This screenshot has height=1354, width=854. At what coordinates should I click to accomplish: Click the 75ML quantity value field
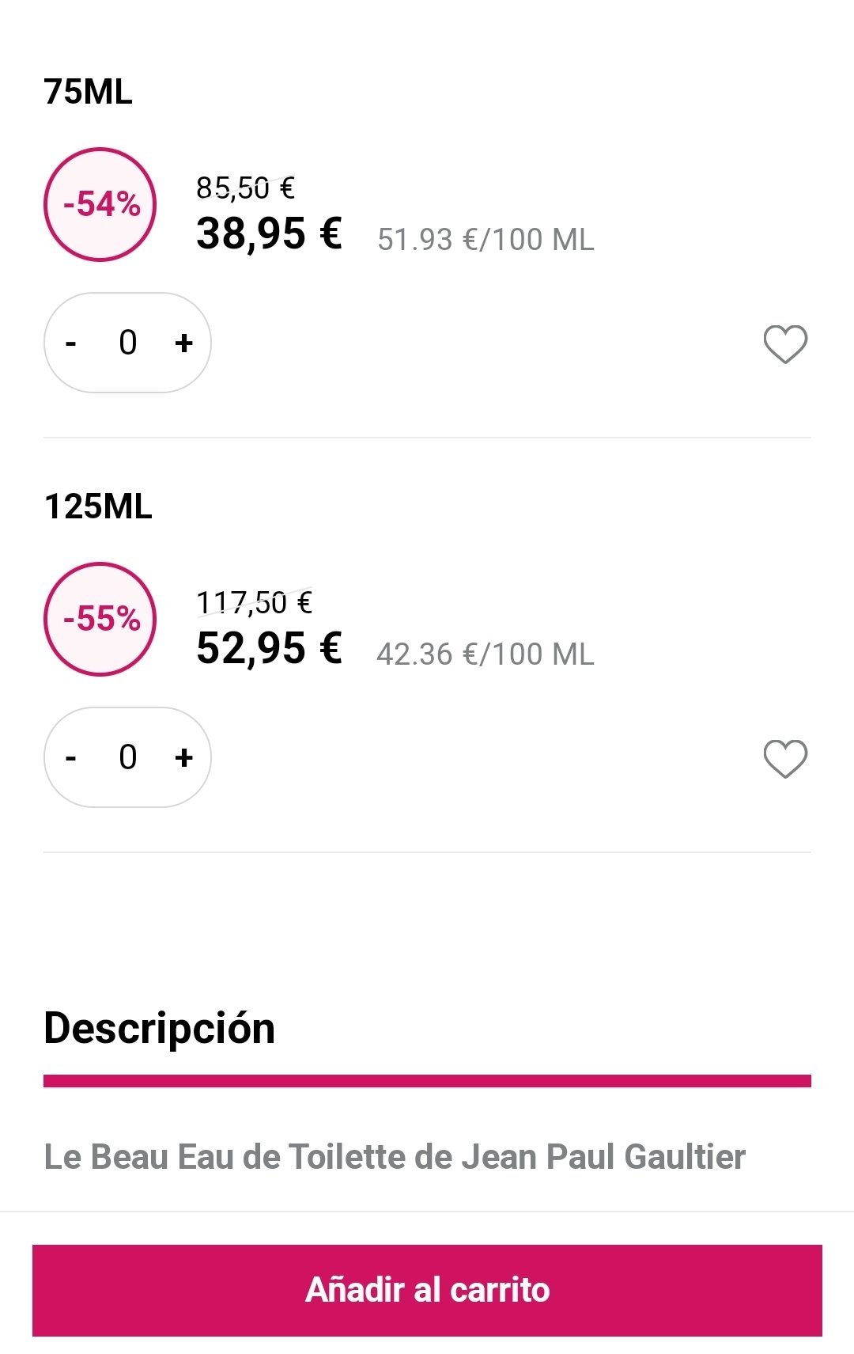(x=128, y=343)
